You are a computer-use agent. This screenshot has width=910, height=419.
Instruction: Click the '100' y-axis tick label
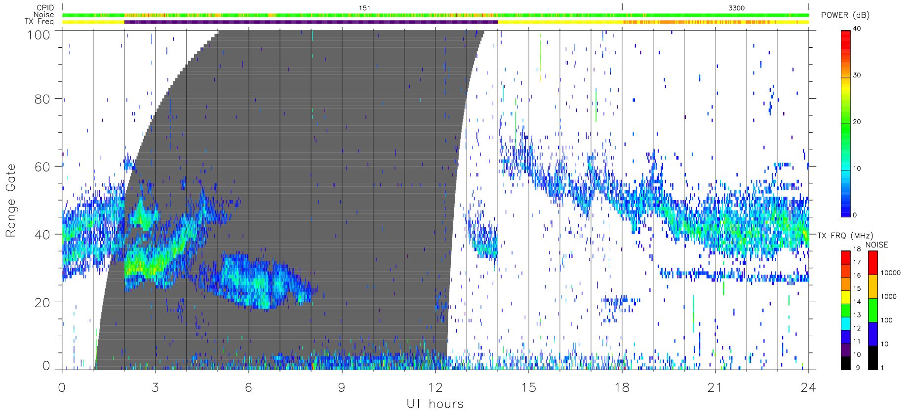39,35
